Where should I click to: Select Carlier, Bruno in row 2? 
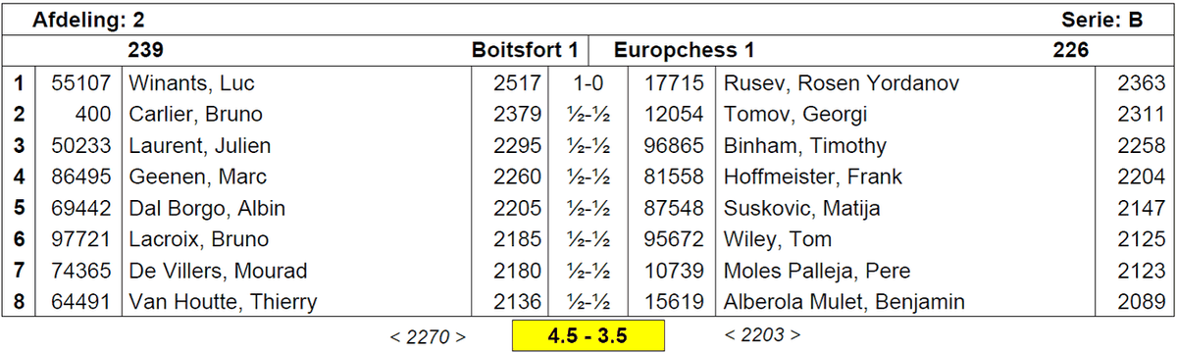click(196, 115)
